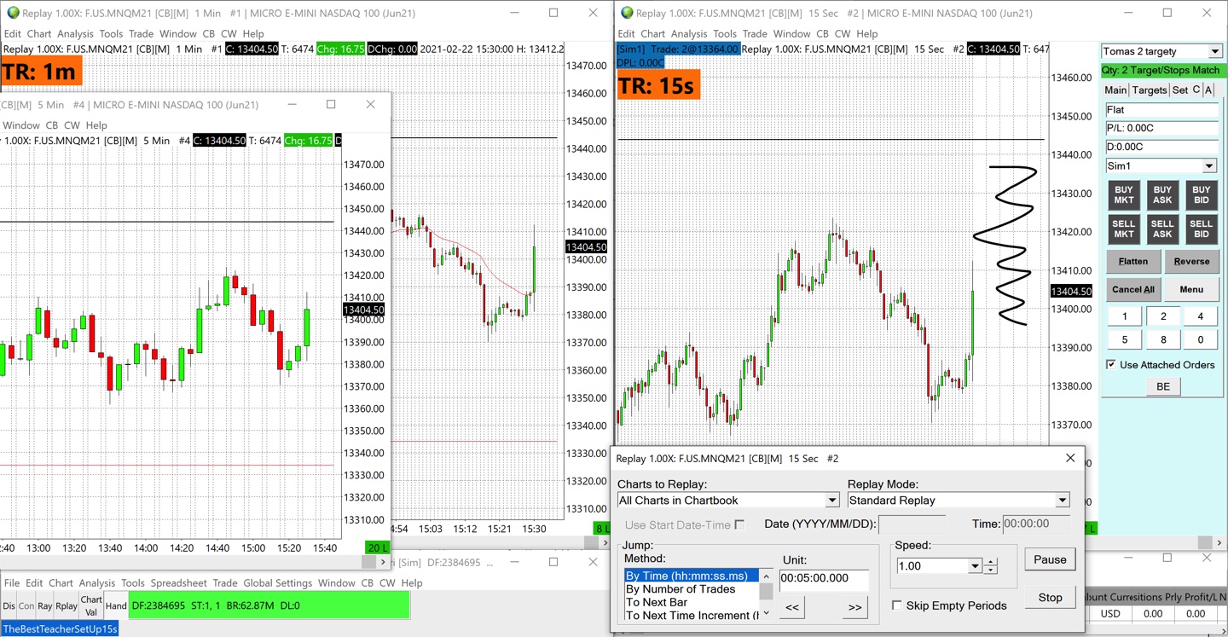Toggle the Chart Val tool on the control bar
Image resolution: width=1228 pixels, height=637 pixels.
click(x=91, y=605)
